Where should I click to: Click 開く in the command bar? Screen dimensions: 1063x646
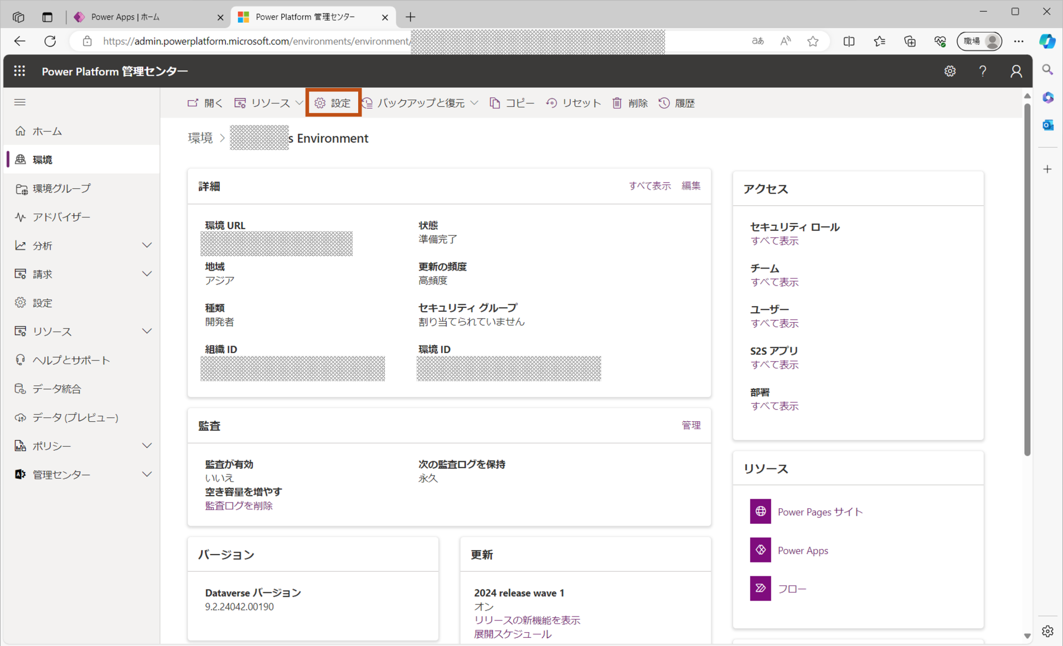point(205,103)
